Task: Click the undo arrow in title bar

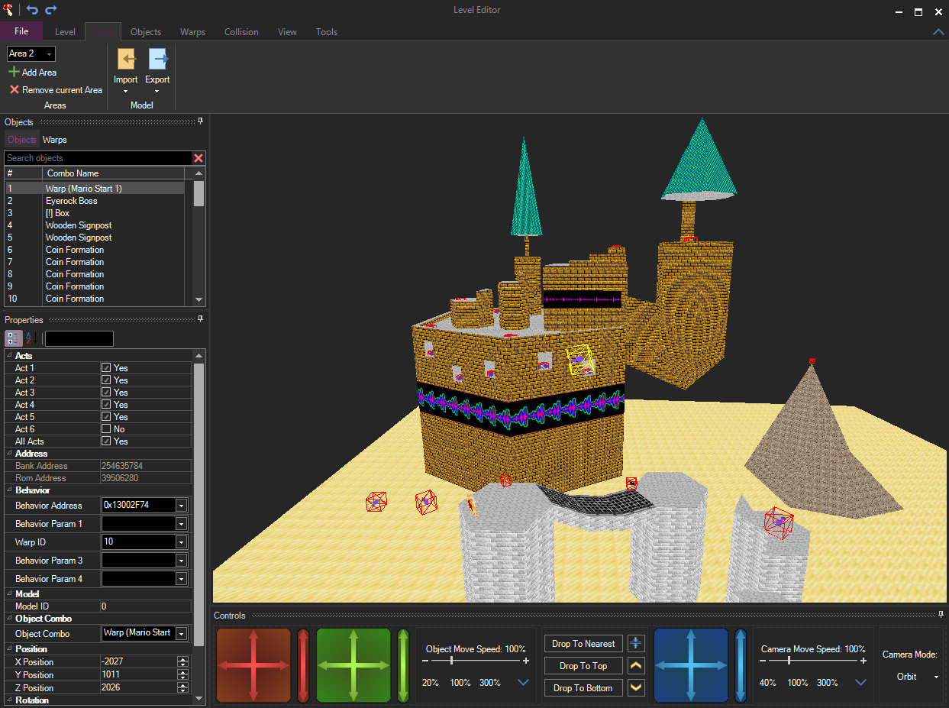Action: [x=32, y=10]
